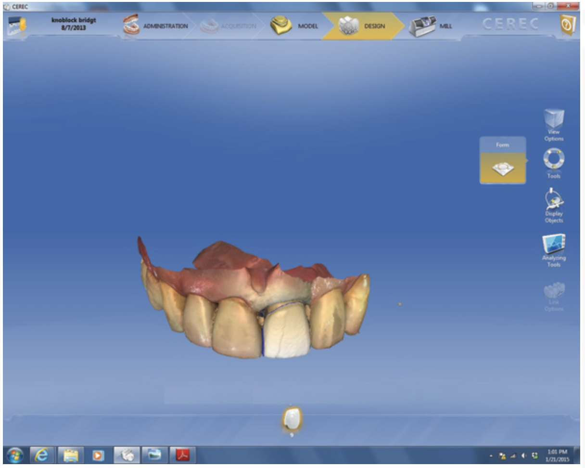Click the white crown restoration on model
This screenshot has width=585, height=468.
point(287,332)
